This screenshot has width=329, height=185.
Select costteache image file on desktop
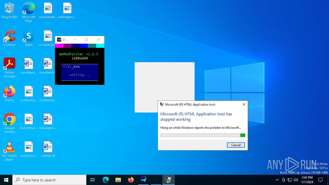[29, 94]
